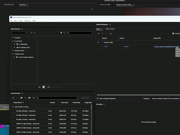Image resolution: width=180 pixels, height=135 pixels.
Task: Click the Queue horizontal scrollbar
Action: (x=138, y=95)
